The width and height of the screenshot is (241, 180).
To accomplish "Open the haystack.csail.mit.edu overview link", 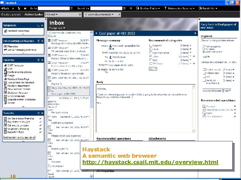I will click(x=150, y=162).
